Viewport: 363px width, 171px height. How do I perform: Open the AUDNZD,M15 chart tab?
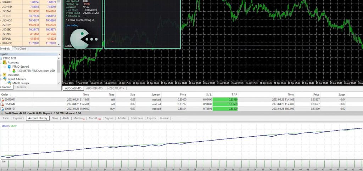pos(94,88)
